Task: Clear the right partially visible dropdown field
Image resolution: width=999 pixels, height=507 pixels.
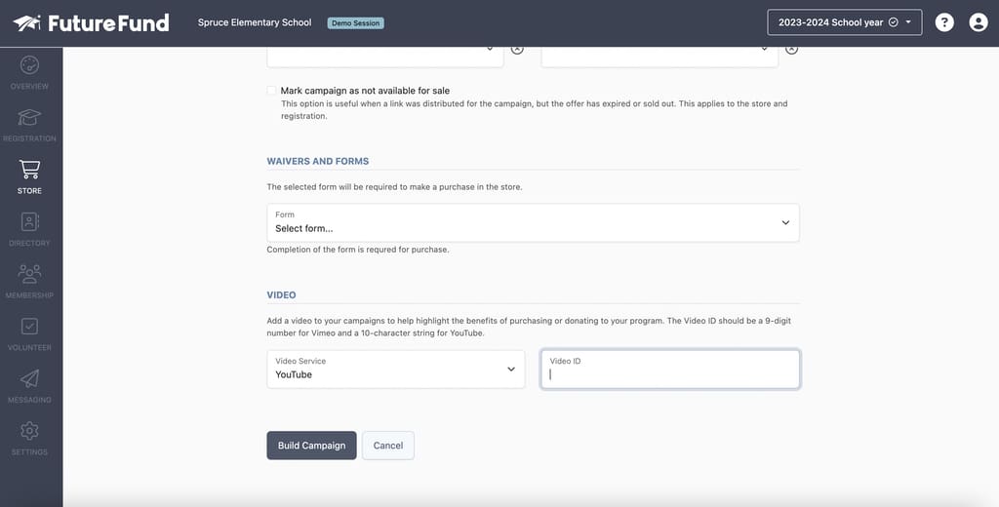Action: 791,49
